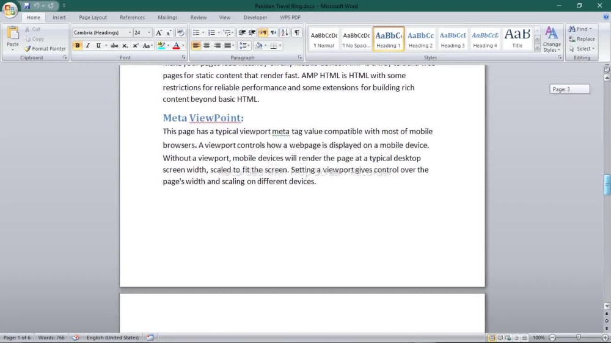Image resolution: width=611 pixels, height=343 pixels.
Task: Click the vertical scrollbar thumb
Action: tap(607, 185)
